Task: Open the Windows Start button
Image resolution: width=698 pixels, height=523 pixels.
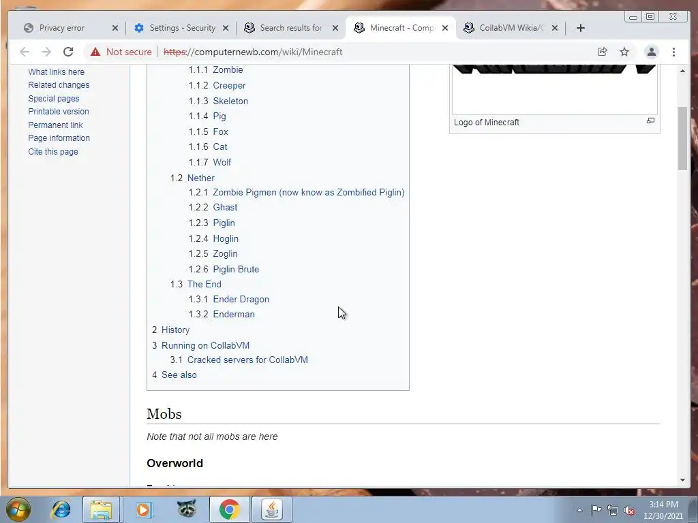Action: click(x=18, y=509)
